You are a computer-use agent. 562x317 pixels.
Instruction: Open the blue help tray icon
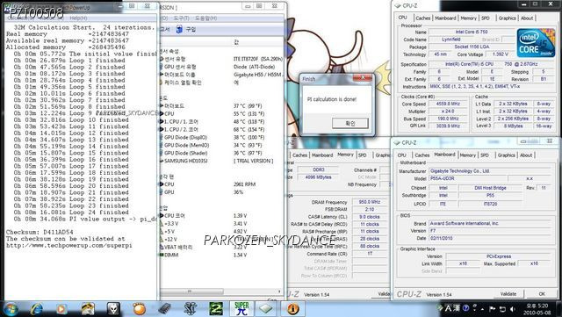[x=465, y=308]
